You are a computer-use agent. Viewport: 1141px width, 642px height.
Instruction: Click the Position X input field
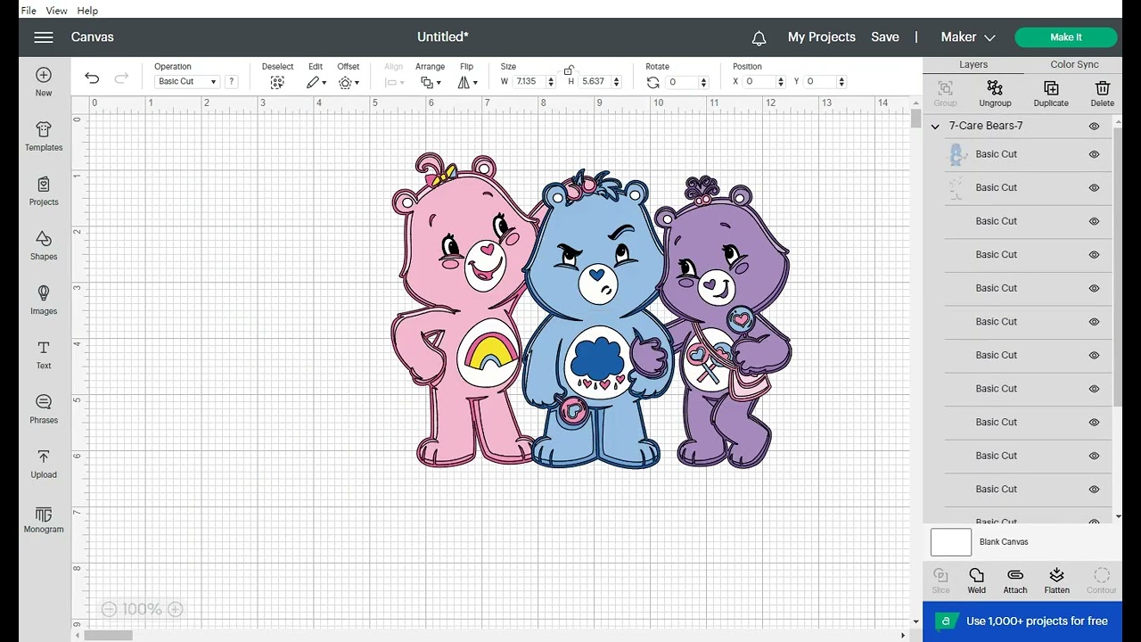[759, 82]
